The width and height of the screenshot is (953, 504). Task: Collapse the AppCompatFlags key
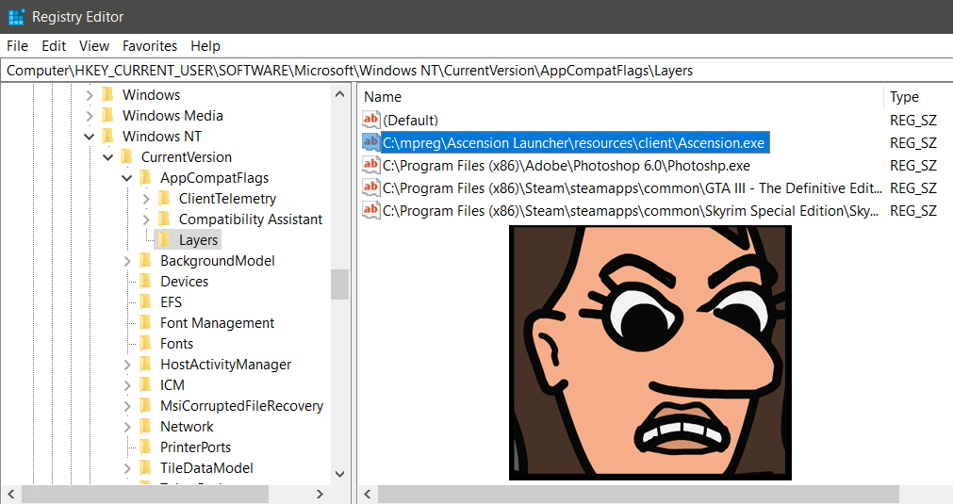(127, 178)
